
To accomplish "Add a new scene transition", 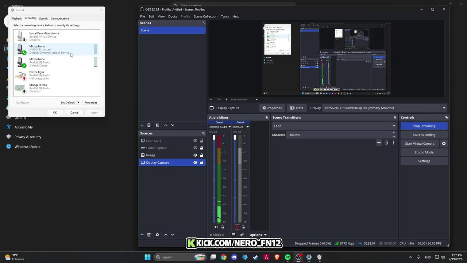I will click(379, 143).
